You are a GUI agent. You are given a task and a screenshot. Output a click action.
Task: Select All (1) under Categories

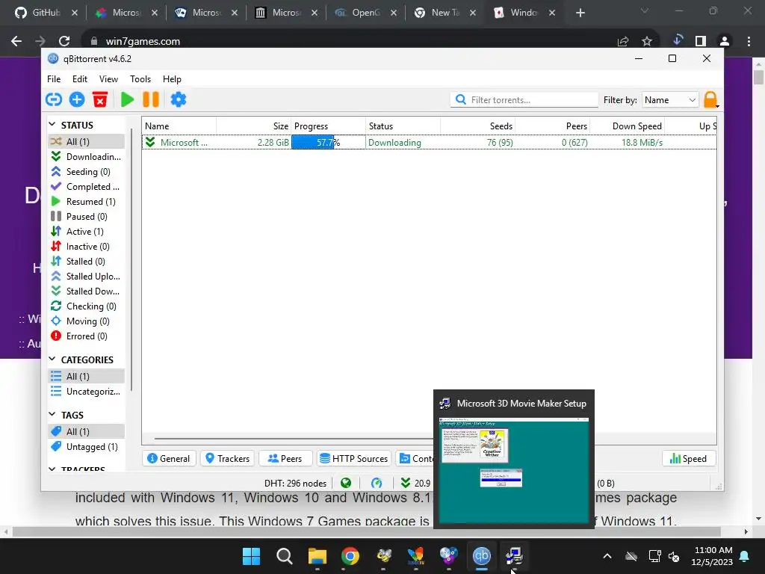click(x=87, y=377)
